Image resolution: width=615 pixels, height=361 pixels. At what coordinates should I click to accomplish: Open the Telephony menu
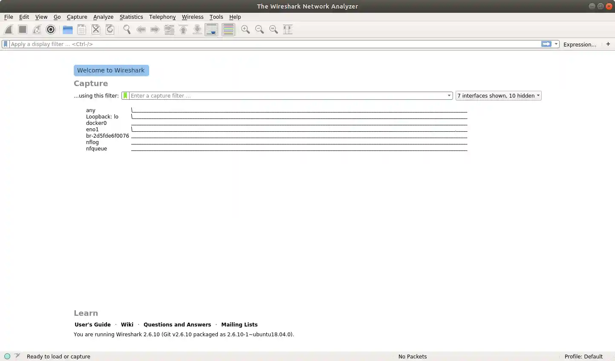162,17
